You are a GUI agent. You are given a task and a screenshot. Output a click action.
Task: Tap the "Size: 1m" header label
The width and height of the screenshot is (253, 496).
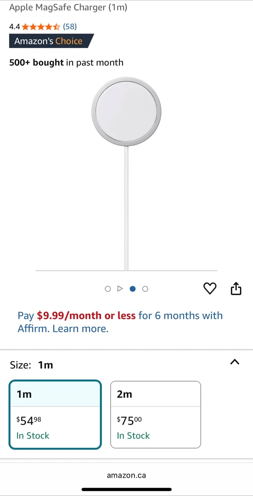click(x=32, y=365)
